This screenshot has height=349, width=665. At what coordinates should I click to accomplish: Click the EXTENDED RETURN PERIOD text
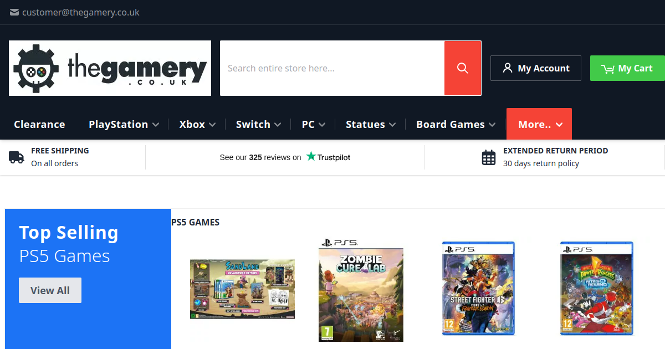(x=555, y=151)
